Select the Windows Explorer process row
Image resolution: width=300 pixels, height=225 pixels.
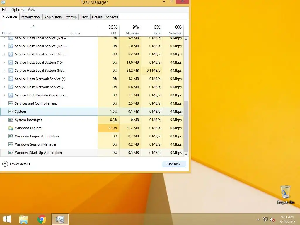pos(92,128)
